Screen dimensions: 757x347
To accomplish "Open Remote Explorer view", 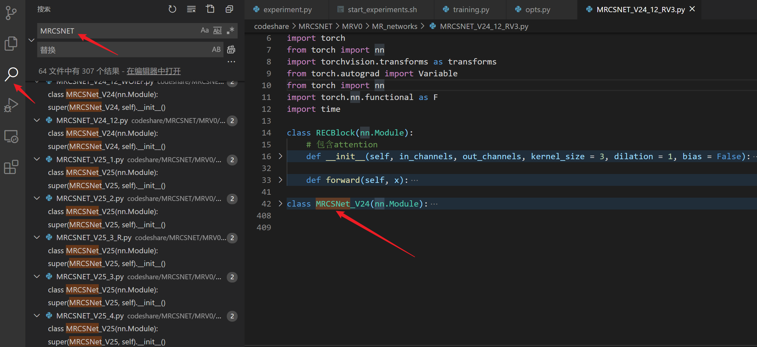I will [x=11, y=136].
